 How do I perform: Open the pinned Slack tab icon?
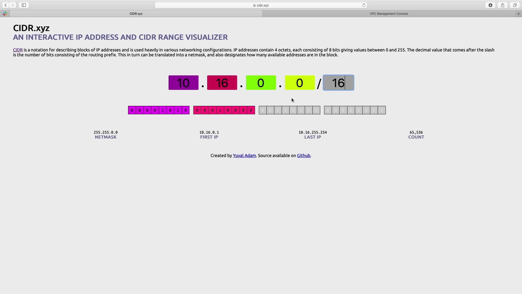click(5, 13)
